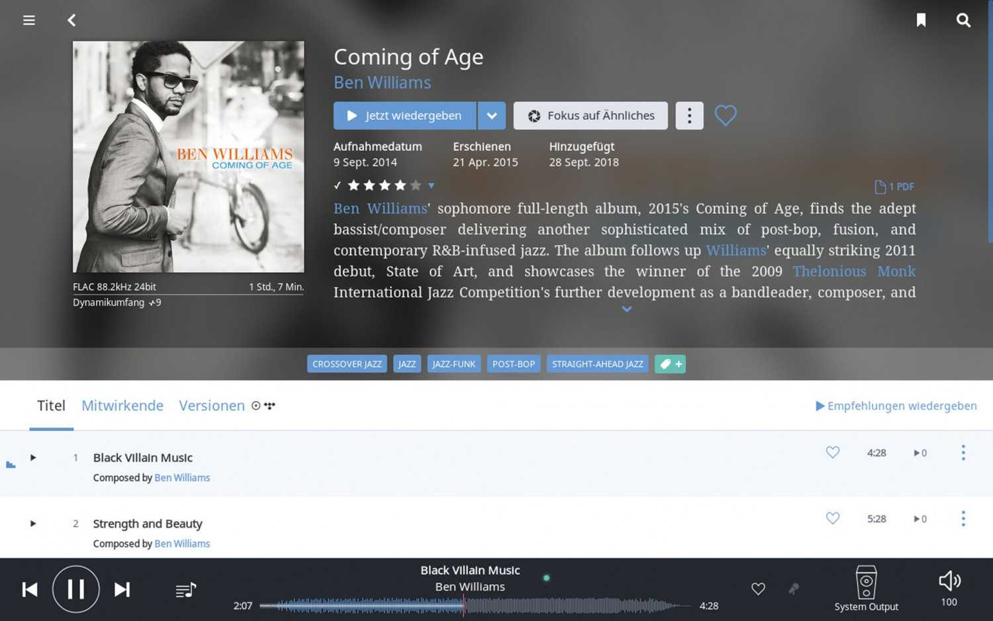This screenshot has height=621, width=993.
Task: Click Fokus auf Ähnliches button
Action: (591, 116)
